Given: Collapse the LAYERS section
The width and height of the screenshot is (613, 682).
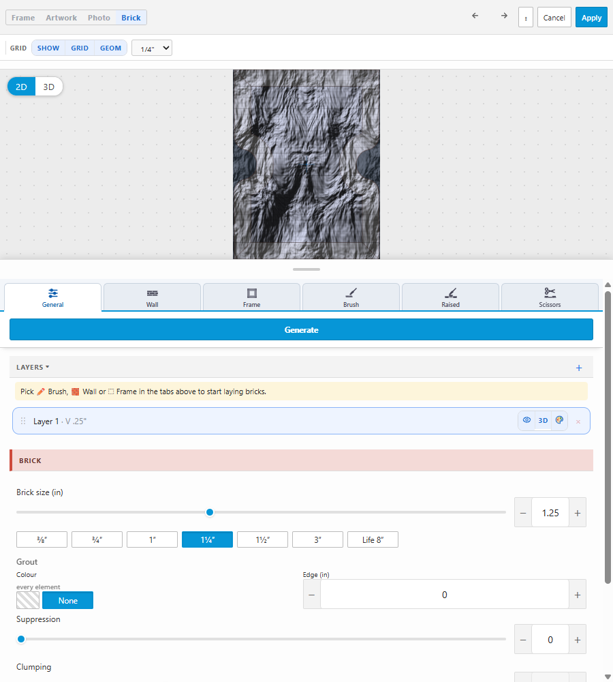Looking at the screenshot, I should 33,367.
